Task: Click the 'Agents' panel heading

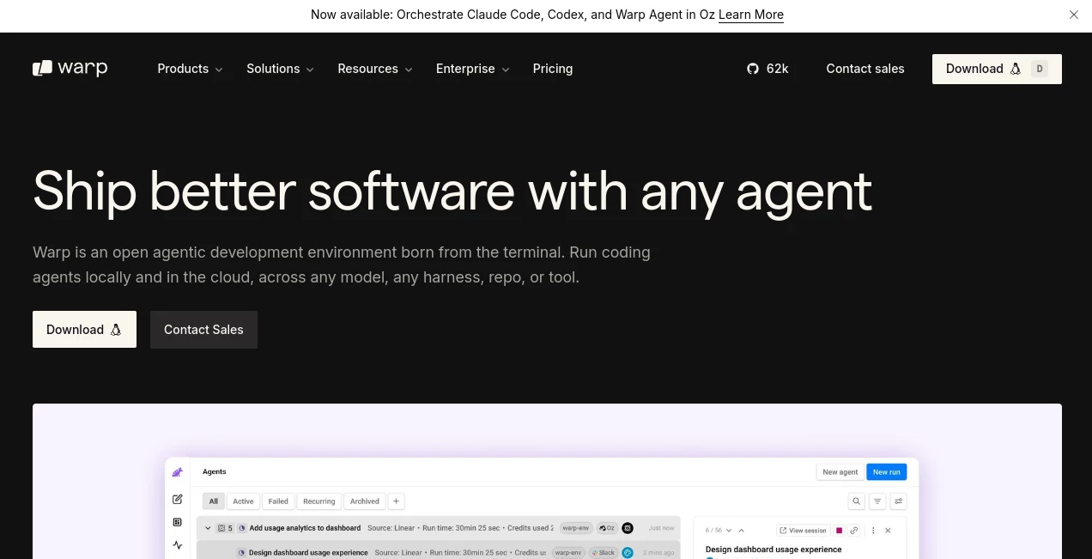Action: click(215, 471)
